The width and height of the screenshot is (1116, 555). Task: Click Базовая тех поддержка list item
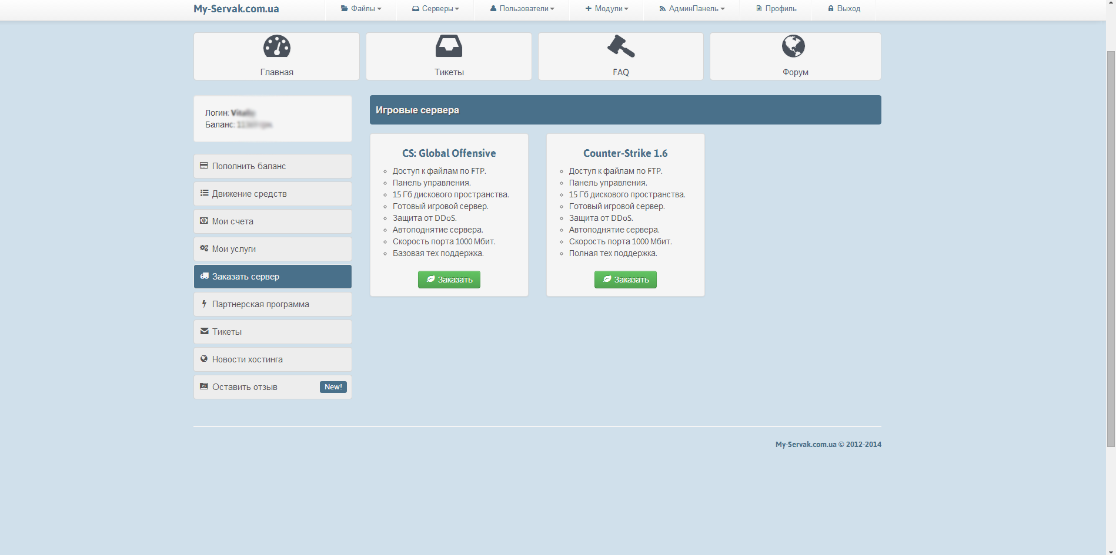tap(438, 253)
